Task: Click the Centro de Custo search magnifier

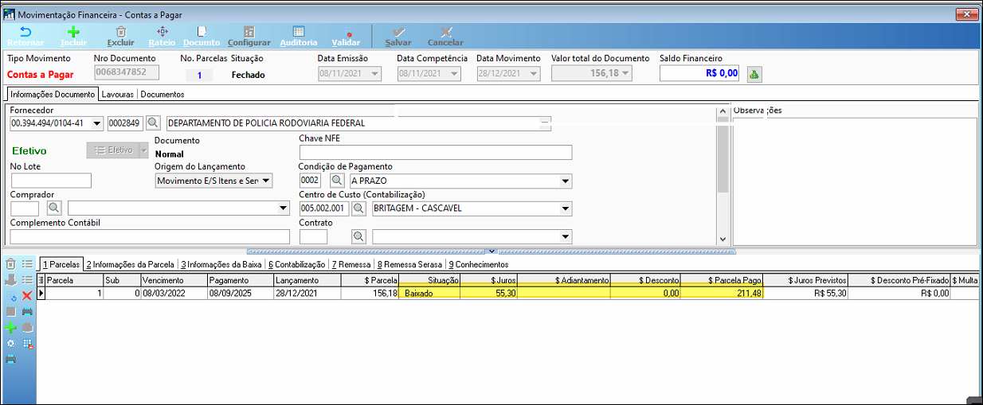Action: (x=359, y=208)
